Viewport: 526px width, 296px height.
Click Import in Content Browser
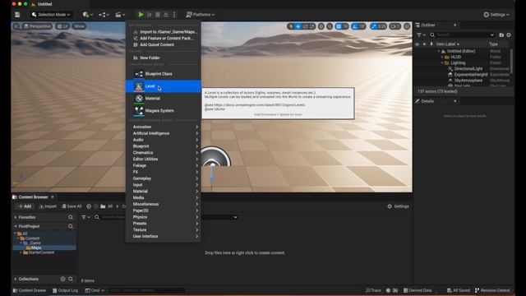tap(48, 206)
